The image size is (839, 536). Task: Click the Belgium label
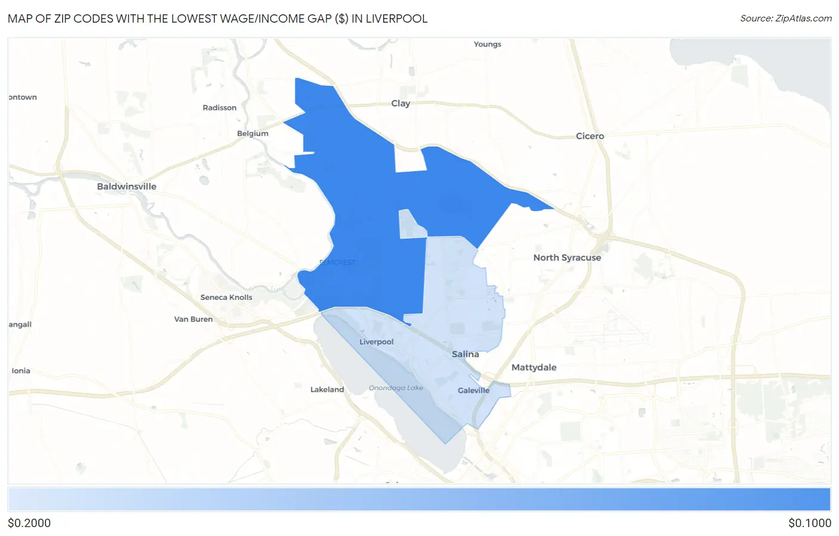pyautogui.click(x=252, y=134)
